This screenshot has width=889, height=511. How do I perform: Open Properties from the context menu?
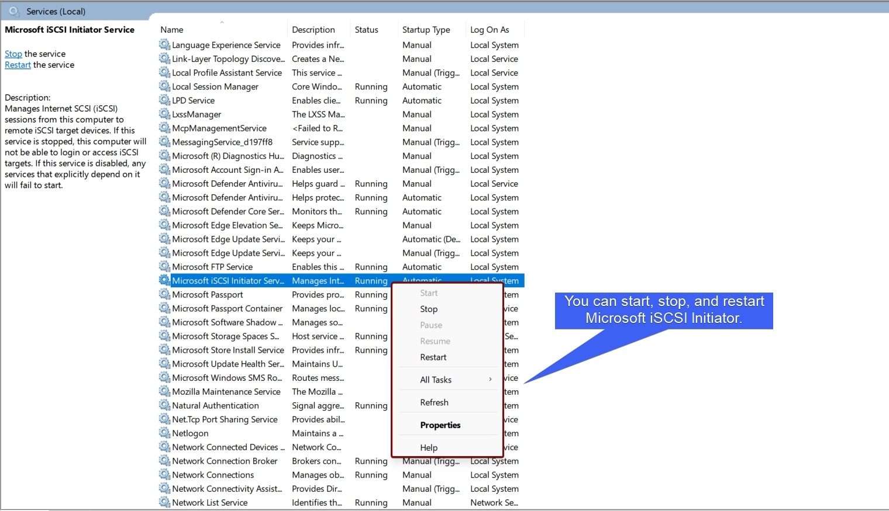point(440,425)
